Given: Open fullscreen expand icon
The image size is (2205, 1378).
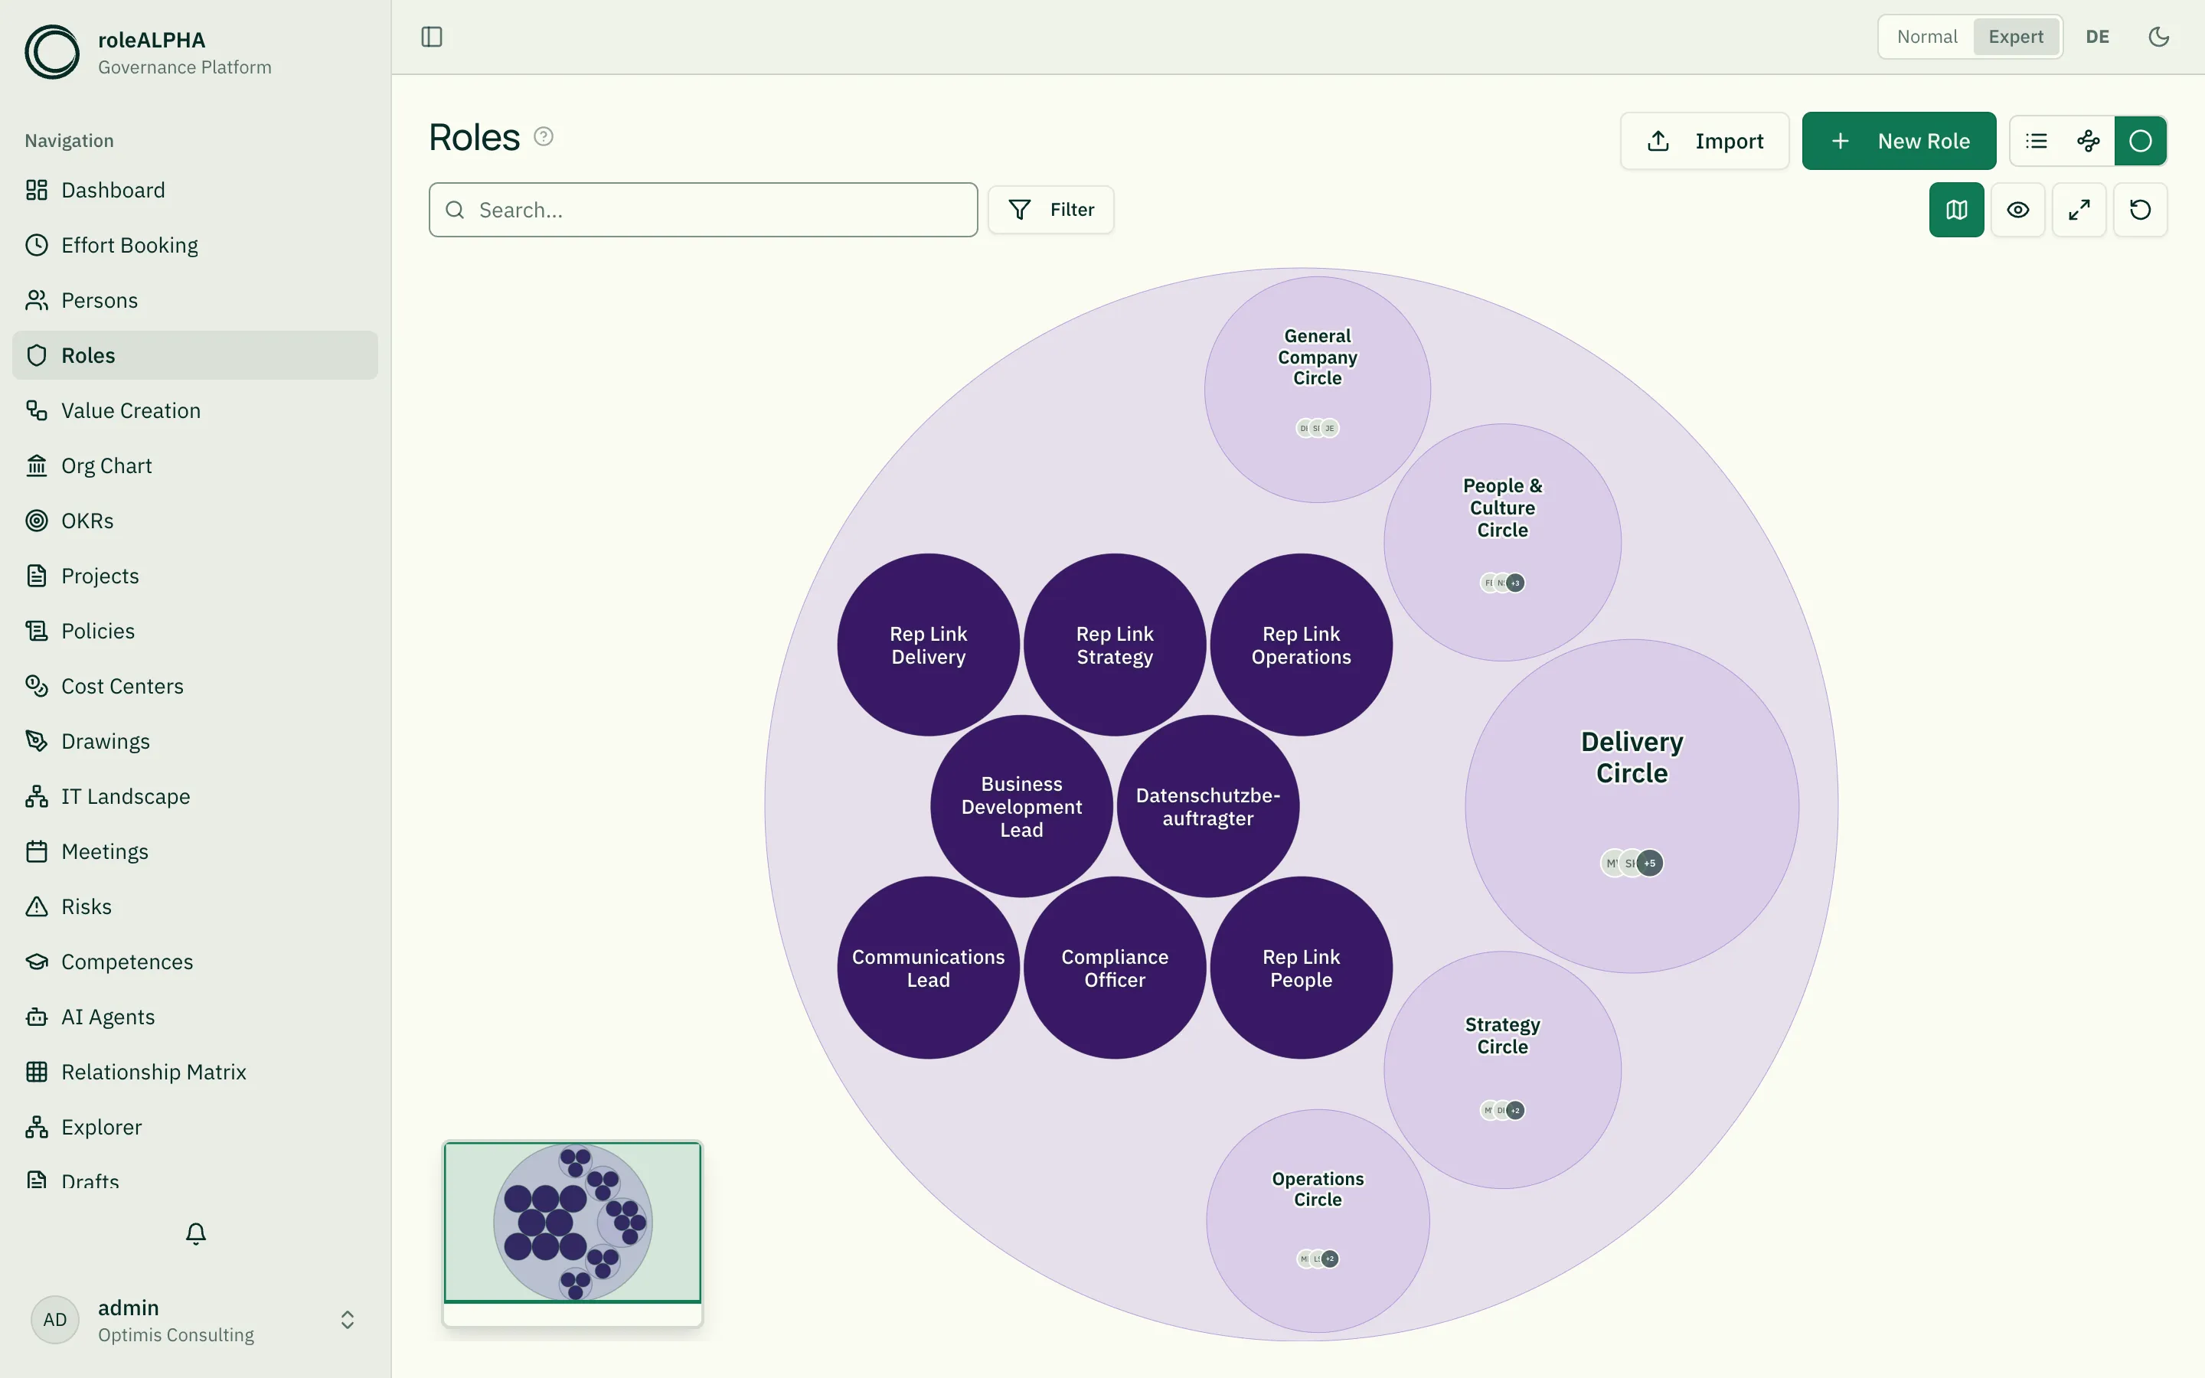Looking at the screenshot, I should [x=2079, y=210].
